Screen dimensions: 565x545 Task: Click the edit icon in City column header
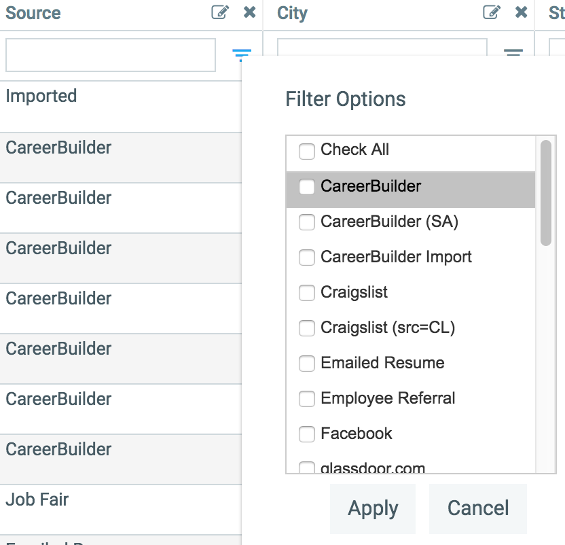click(492, 12)
